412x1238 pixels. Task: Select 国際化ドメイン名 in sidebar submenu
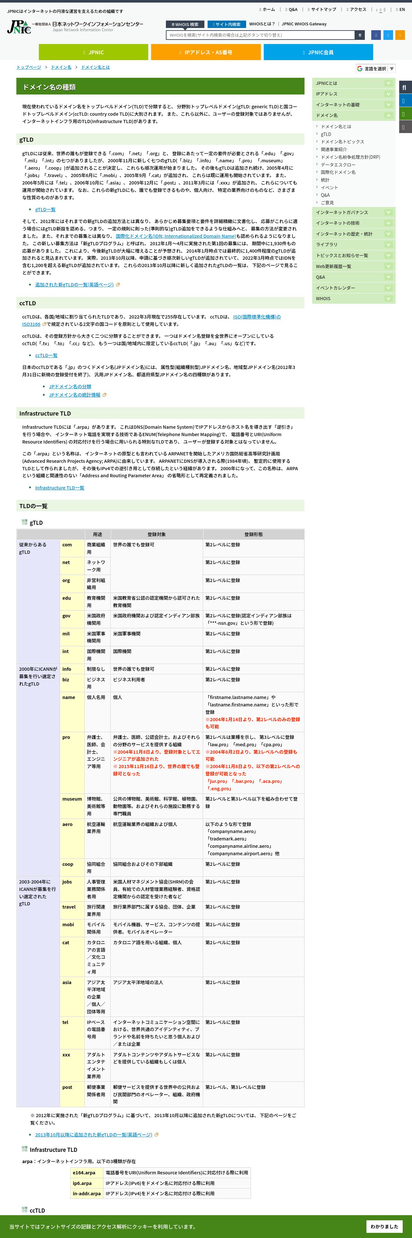click(x=338, y=172)
